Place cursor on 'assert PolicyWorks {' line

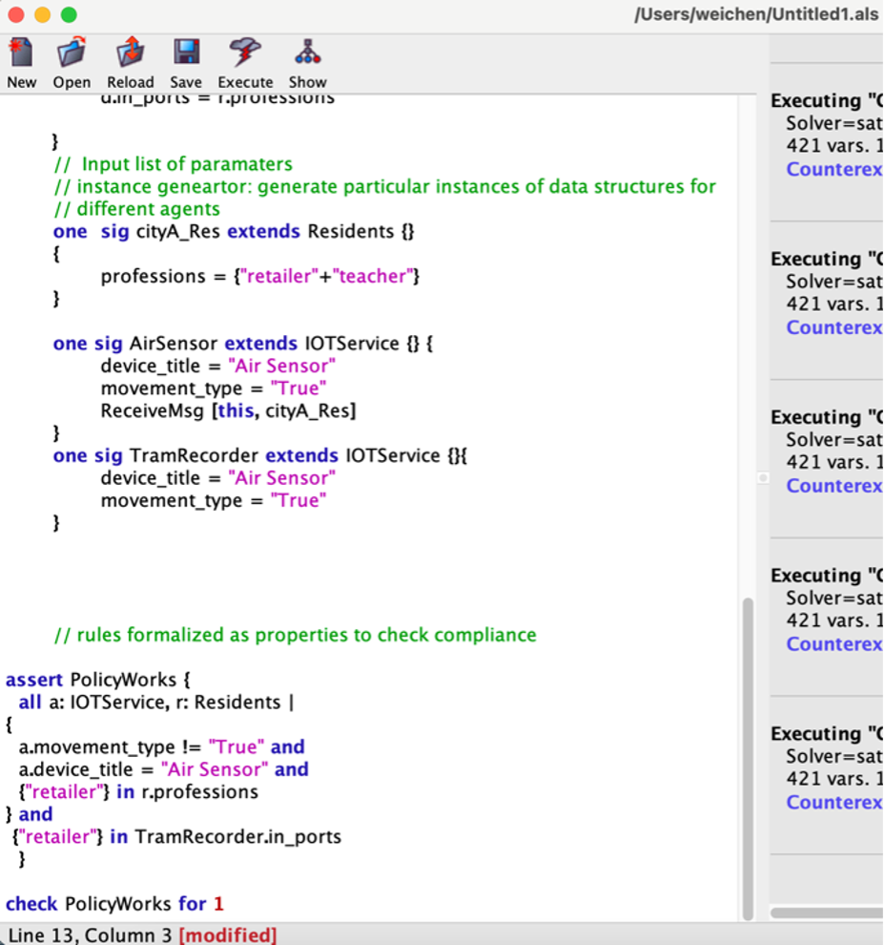(x=98, y=680)
